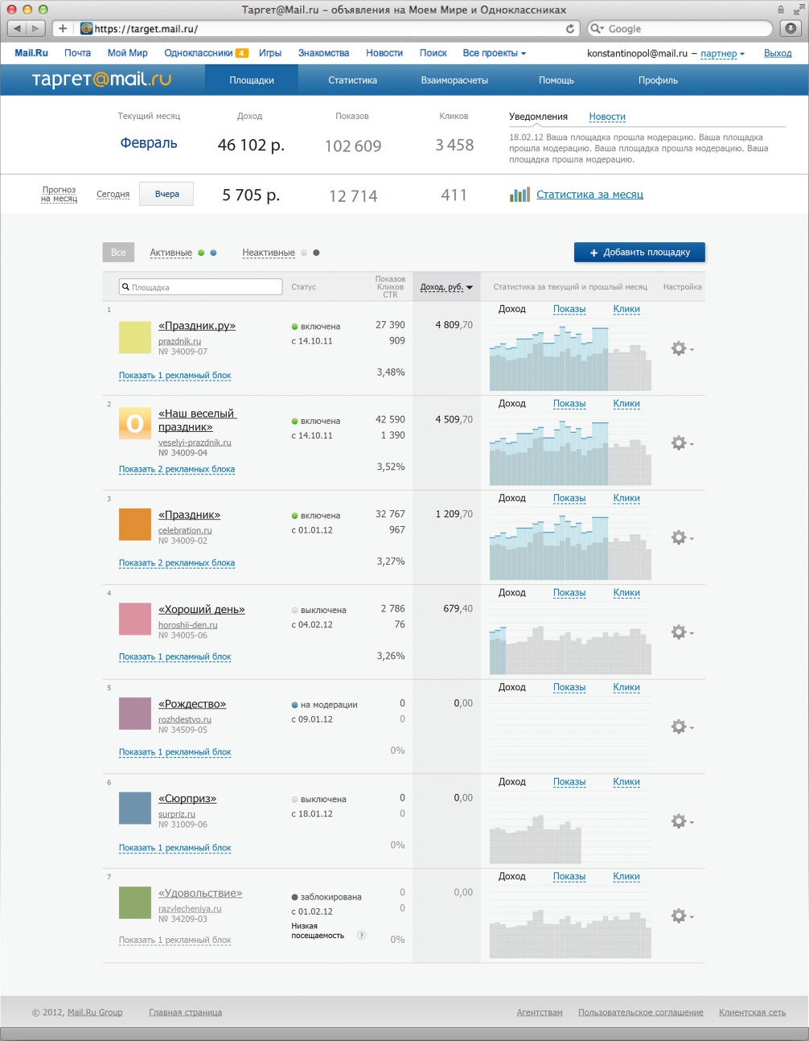
Task: Expand Показать 1 рекламный блок for surpriz.ru
Action: point(175,848)
